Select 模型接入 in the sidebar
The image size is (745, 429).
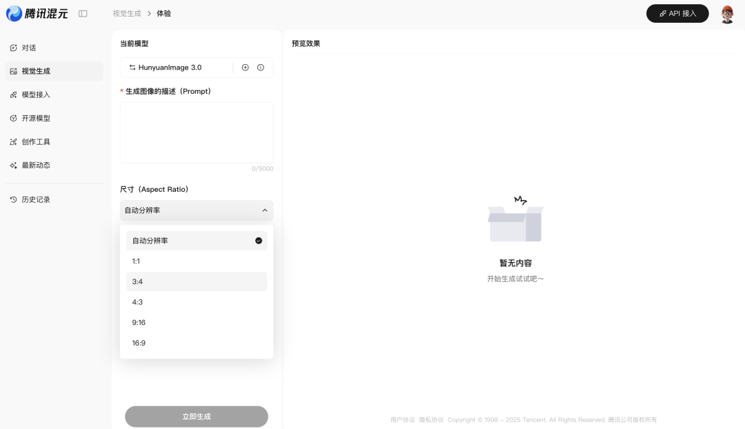point(36,94)
